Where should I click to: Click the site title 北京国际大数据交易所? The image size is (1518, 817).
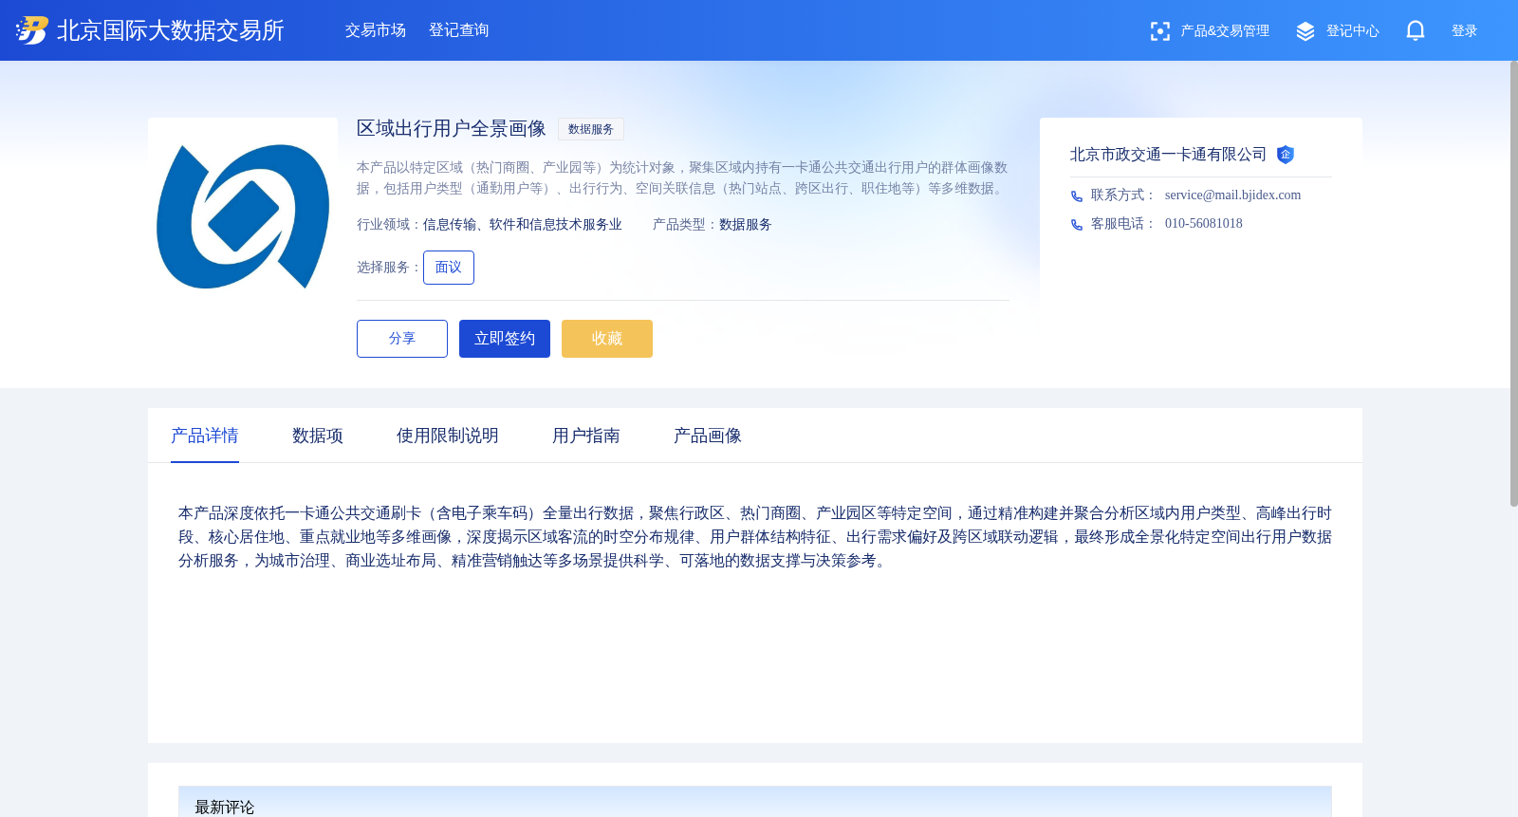[x=171, y=30]
